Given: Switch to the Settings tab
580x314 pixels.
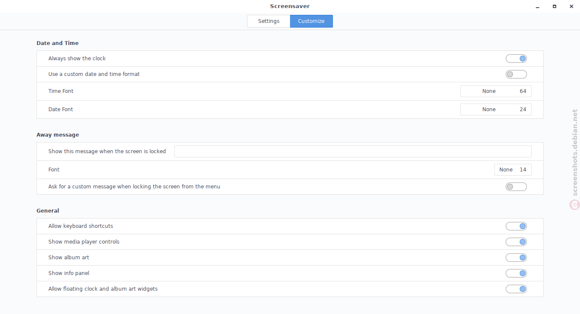Looking at the screenshot, I should (x=269, y=21).
